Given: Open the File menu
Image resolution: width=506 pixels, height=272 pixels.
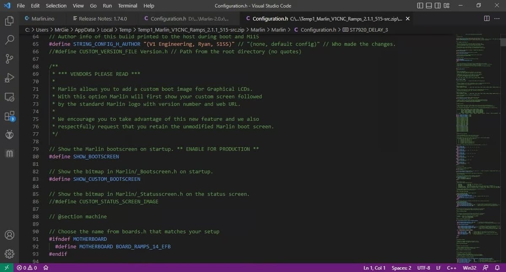Looking at the screenshot, I should (x=21, y=5).
